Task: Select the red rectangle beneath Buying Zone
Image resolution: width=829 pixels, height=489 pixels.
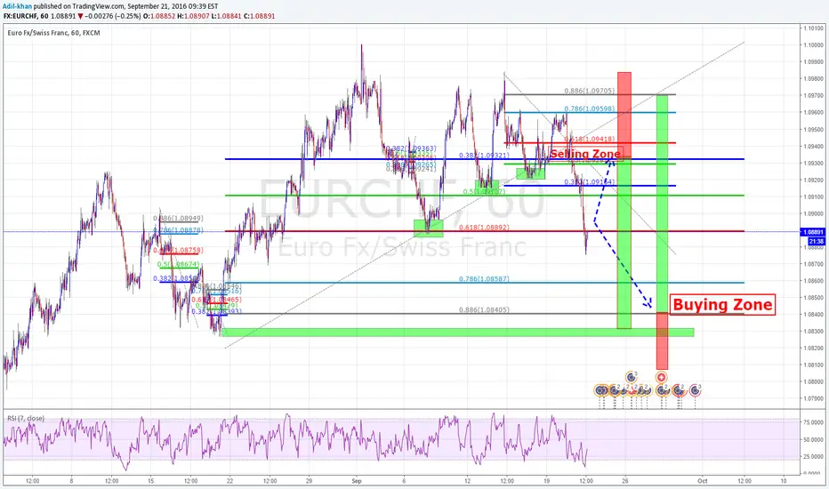Action: 662,341
